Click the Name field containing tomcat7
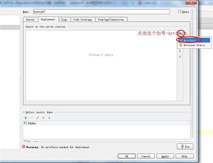Screen dimensions: 213x163 102,12
